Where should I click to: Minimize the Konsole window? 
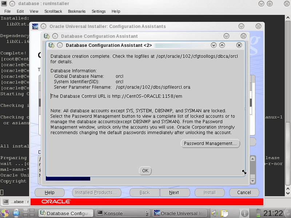tap(261, 4)
